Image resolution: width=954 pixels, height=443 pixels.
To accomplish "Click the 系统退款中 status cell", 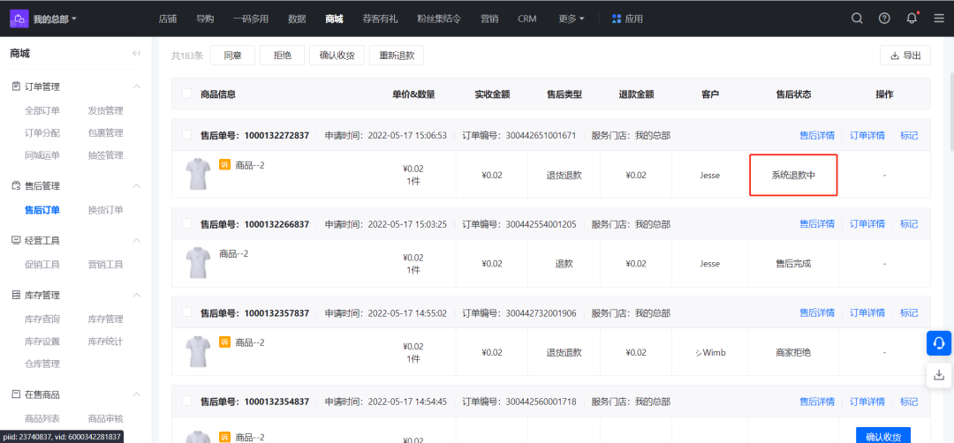I will pyautogui.click(x=792, y=175).
